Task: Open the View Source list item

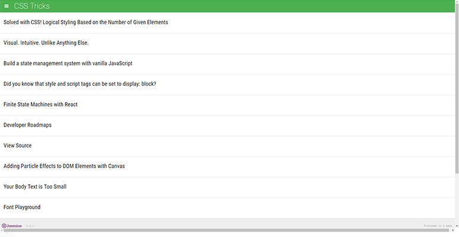Action: point(18,146)
